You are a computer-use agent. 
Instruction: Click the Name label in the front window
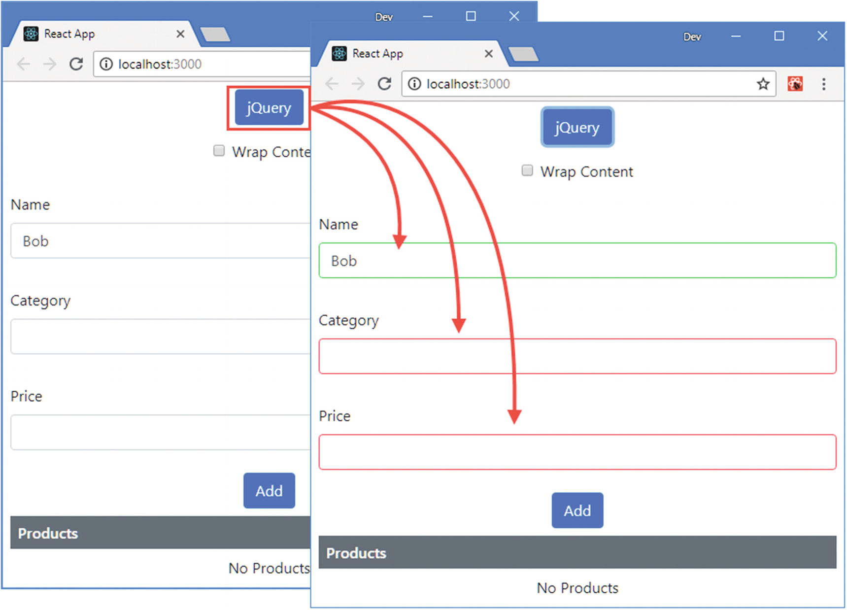click(339, 224)
